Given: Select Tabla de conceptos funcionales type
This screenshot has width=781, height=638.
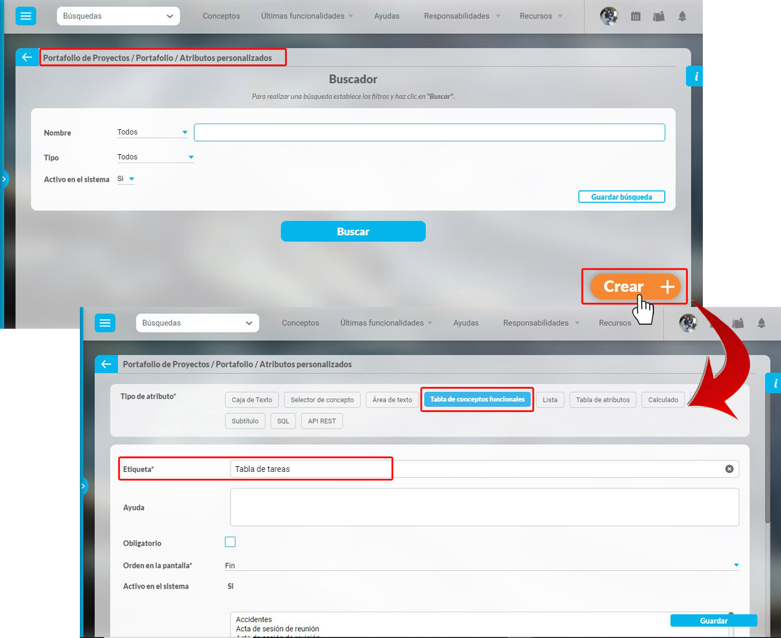Looking at the screenshot, I should pos(477,399).
